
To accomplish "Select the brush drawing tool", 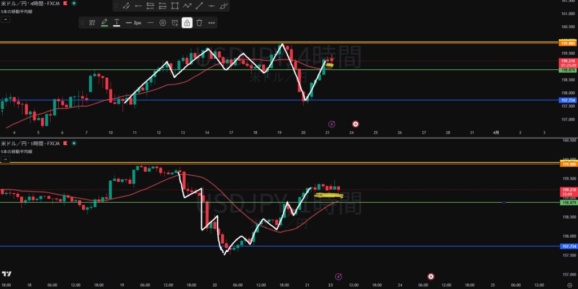I will coord(225,6).
